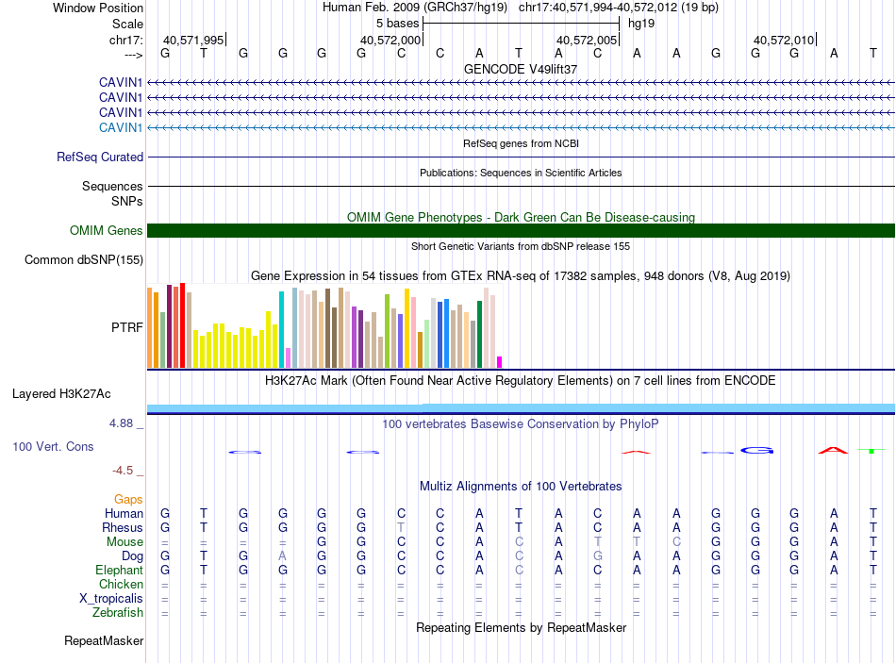896x663 pixels.
Task: Click the Repeating Elements by RepeatMasker title
Action: (x=521, y=627)
